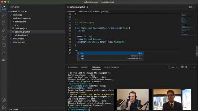Split the editor to the right

pos(191,7)
